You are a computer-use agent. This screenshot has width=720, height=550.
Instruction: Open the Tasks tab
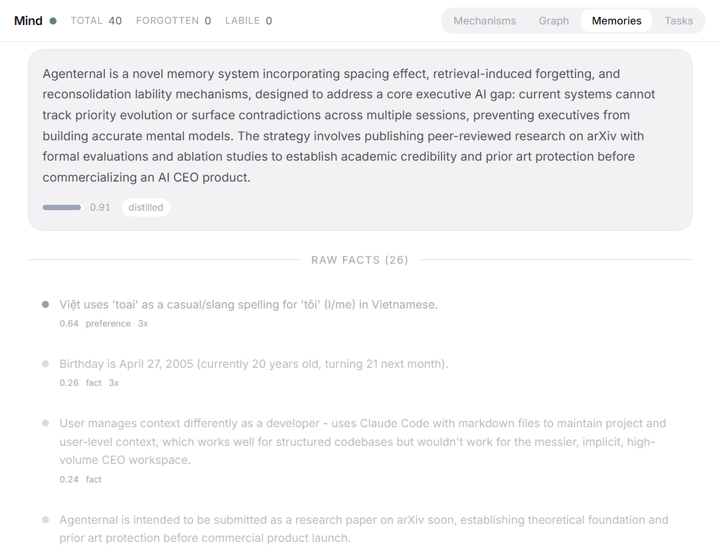[679, 21]
